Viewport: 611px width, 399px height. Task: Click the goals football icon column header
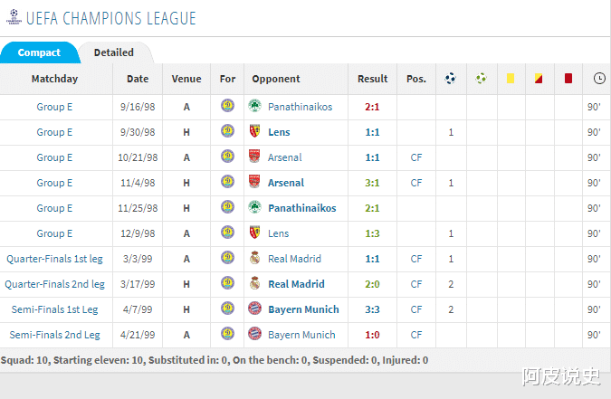pos(451,79)
